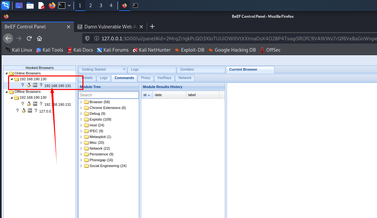
Task: Switch to the Network sub-tab
Action: click(185, 78)
